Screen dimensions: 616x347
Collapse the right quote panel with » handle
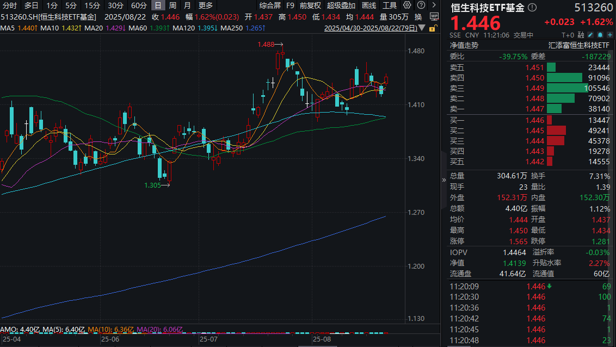[444, 180]
